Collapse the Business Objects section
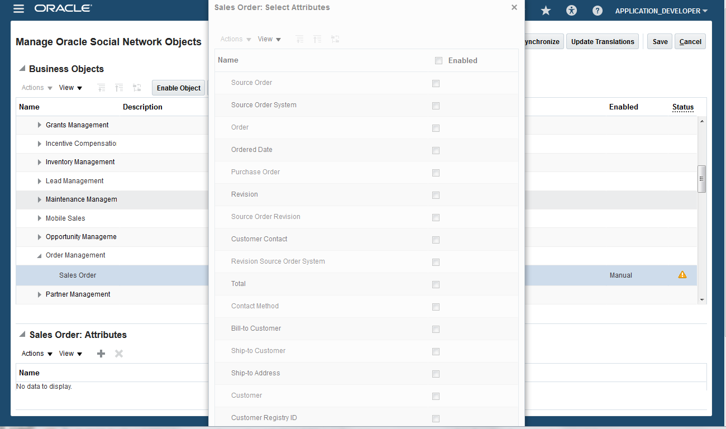726x429 pixels. (x=22, y=69)
